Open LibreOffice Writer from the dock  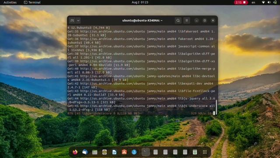[115, 152]
